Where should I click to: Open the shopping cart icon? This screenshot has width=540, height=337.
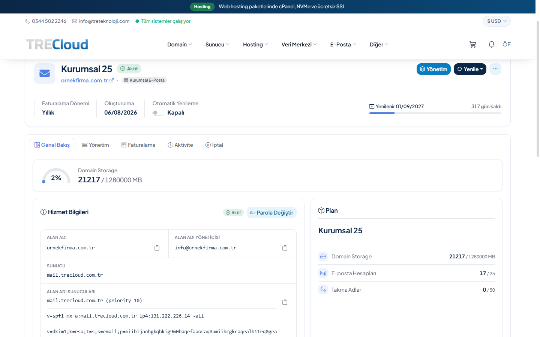point(472,44)
